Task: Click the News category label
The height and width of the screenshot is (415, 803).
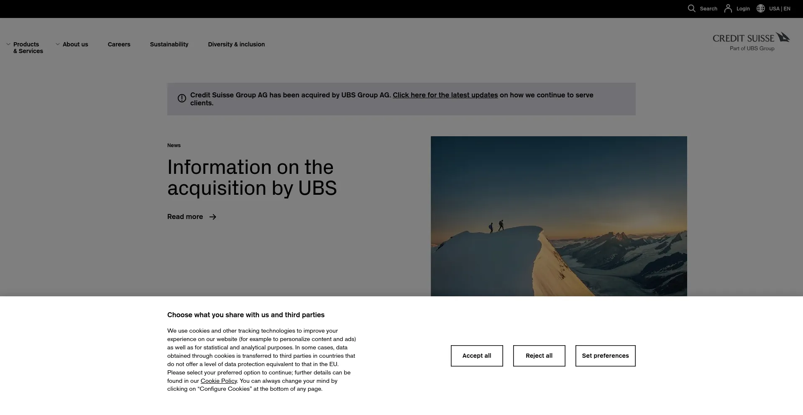Action: coord(174,145)
